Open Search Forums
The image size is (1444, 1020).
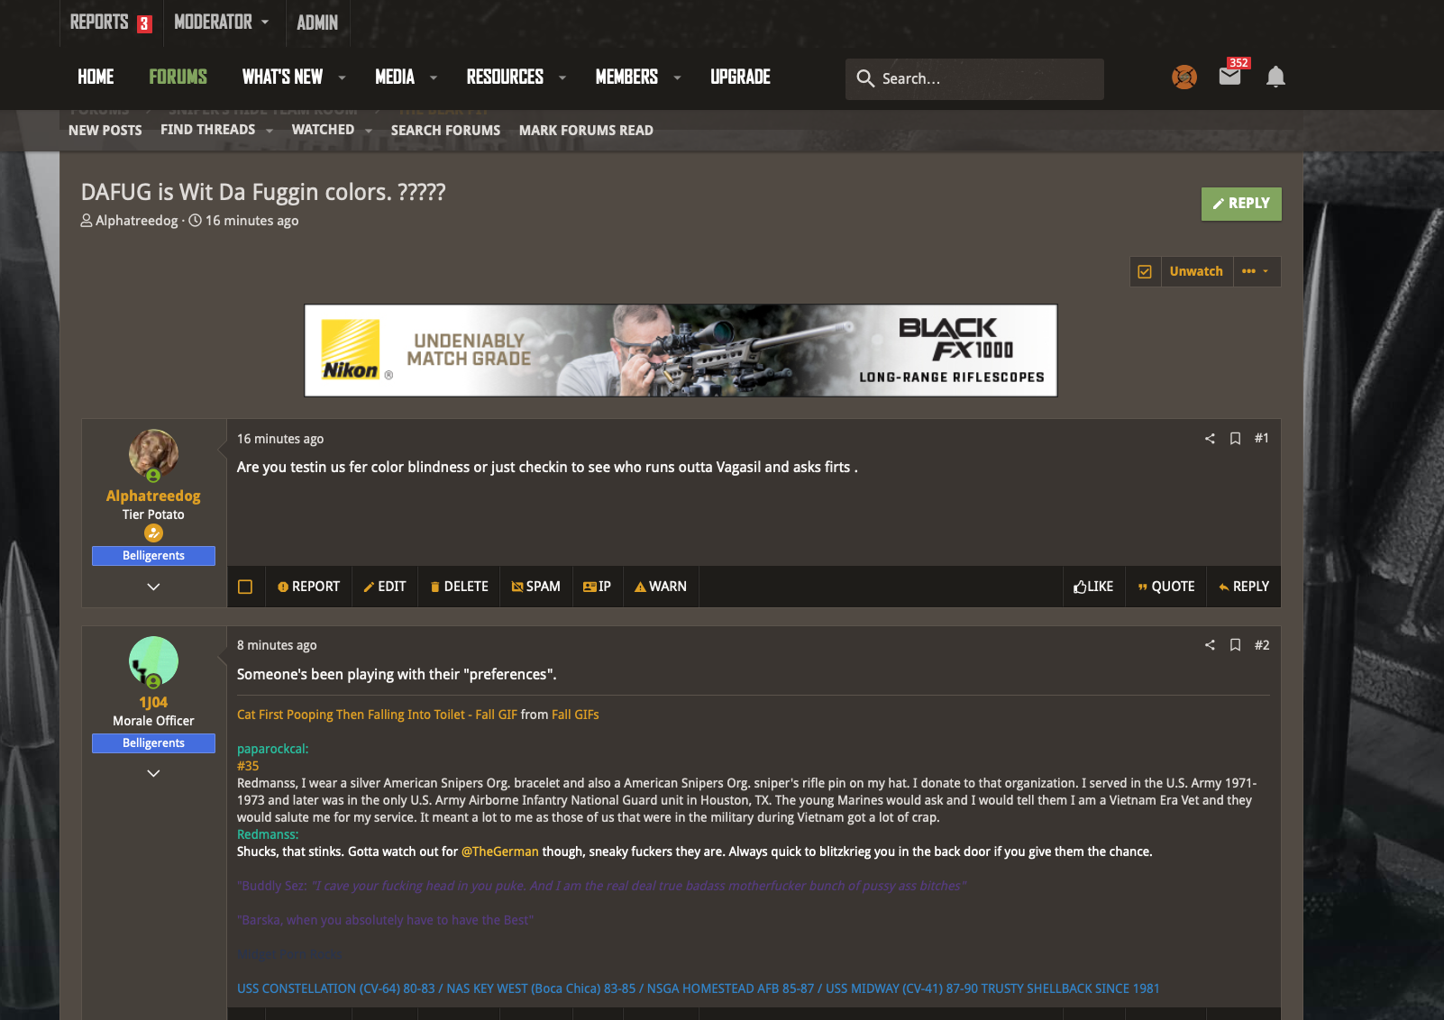pos(445,131)
